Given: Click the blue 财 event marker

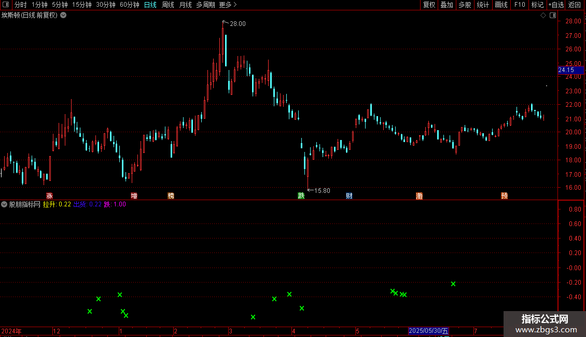Looking at the screenshot, I should [349, 196].
